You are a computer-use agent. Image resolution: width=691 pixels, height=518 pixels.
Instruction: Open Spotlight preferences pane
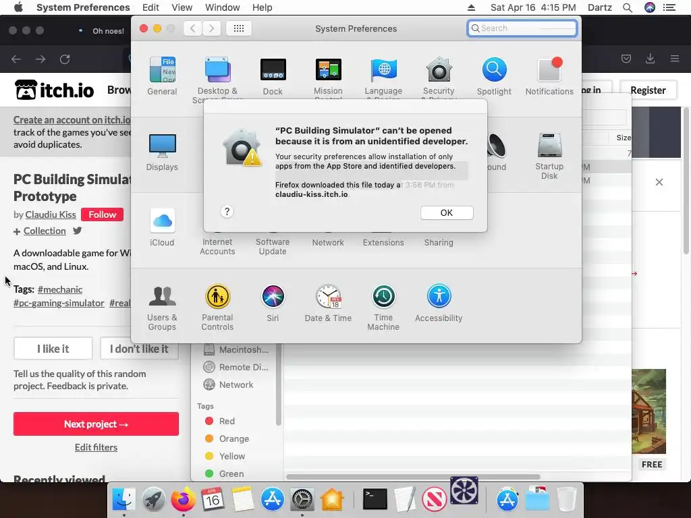point(494,76)
